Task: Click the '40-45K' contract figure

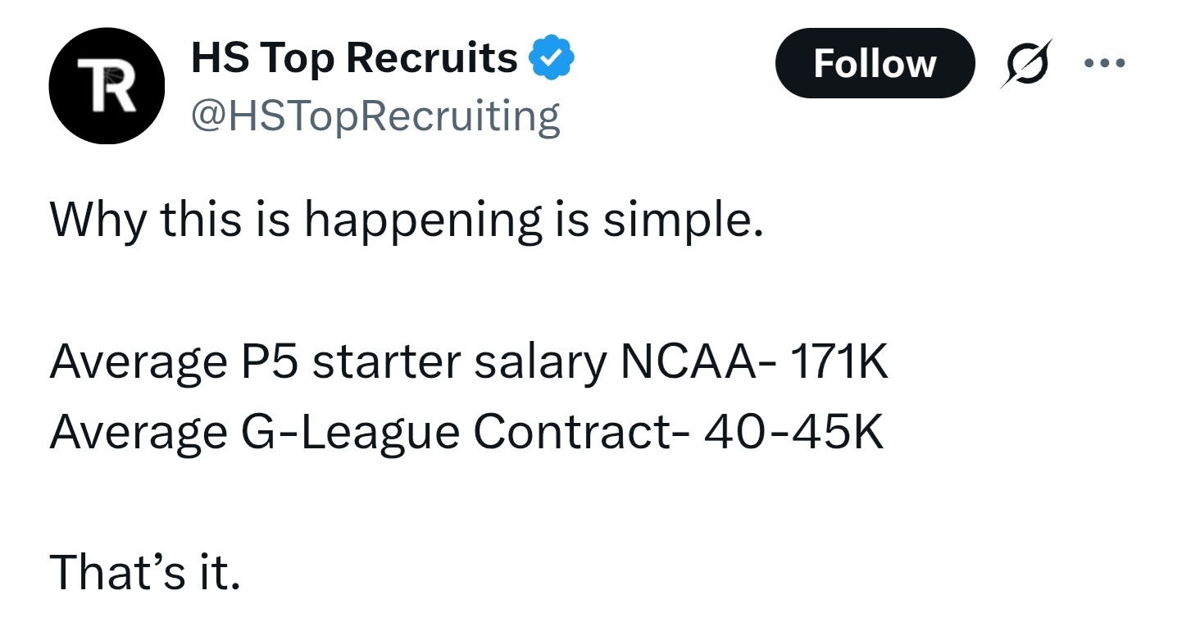Action: pyautogui.click(x=794, y=432)
